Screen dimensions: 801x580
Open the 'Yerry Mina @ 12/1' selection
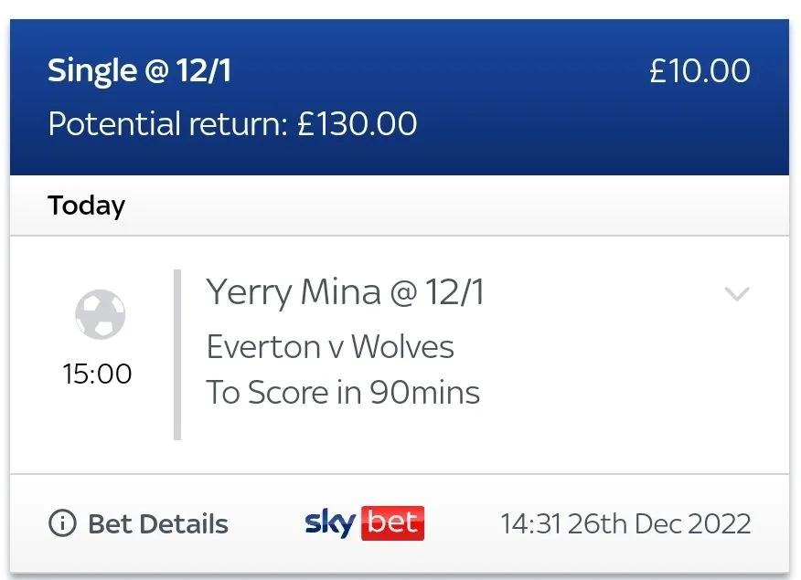click(345, 293)
